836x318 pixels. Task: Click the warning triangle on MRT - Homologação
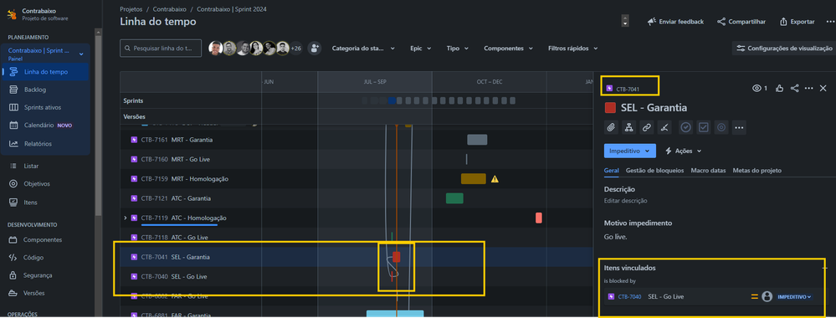[495, 179]
